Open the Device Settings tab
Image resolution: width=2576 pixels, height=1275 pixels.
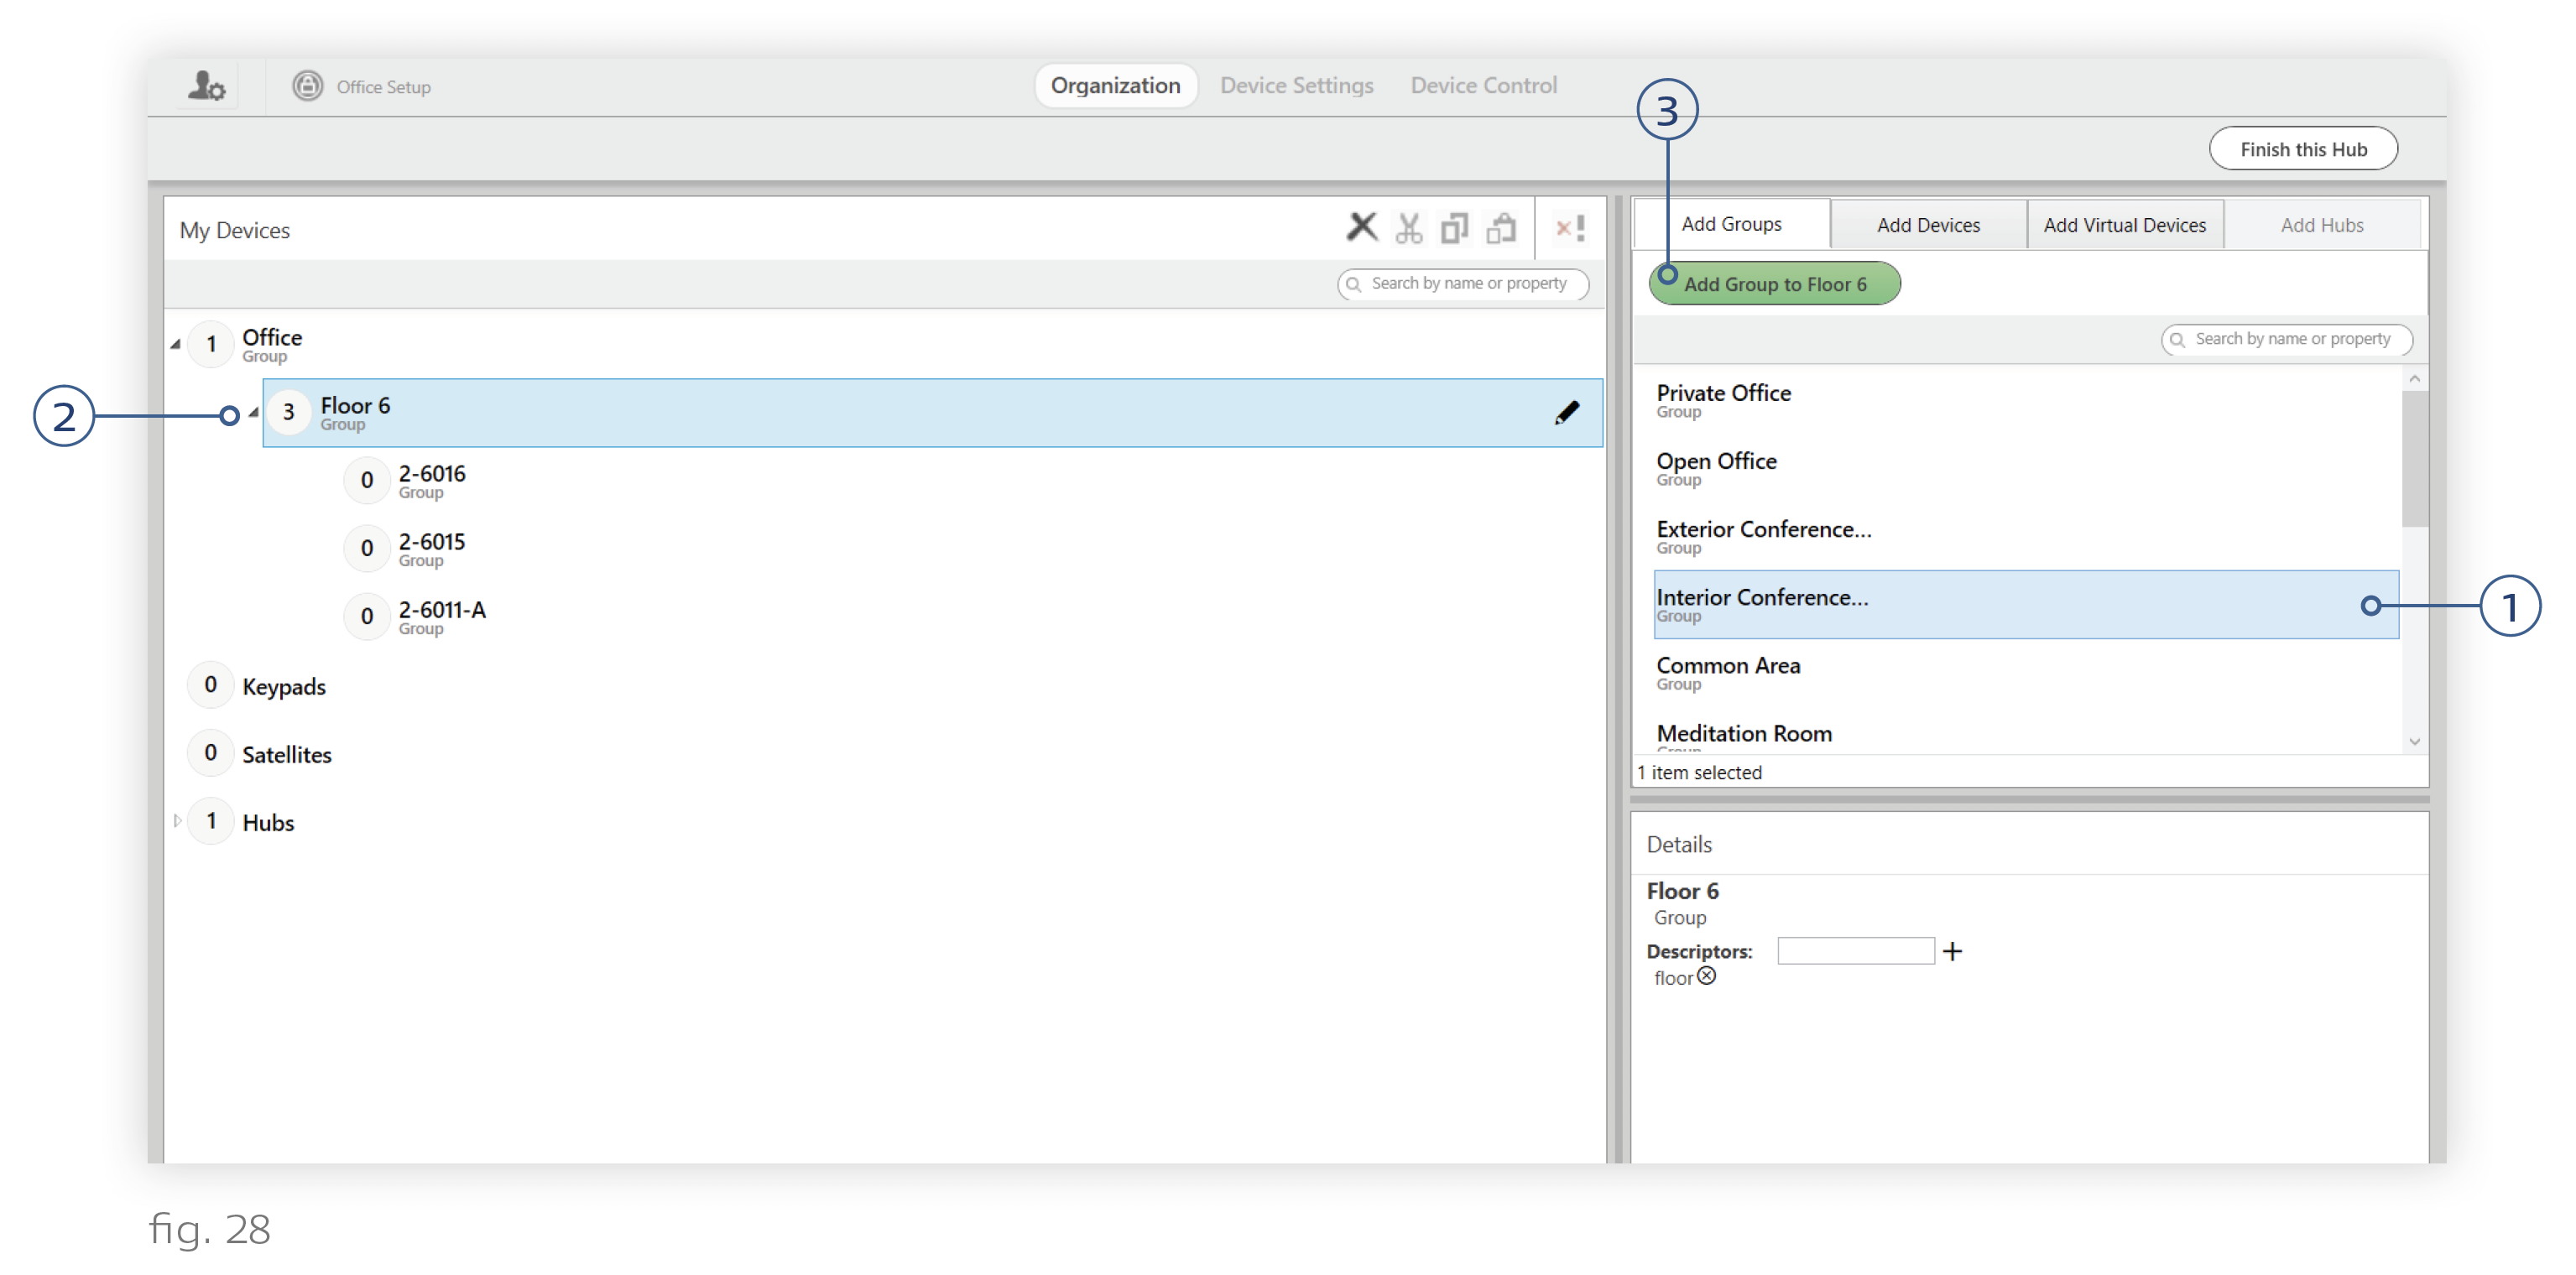(x=1296, y=86)
